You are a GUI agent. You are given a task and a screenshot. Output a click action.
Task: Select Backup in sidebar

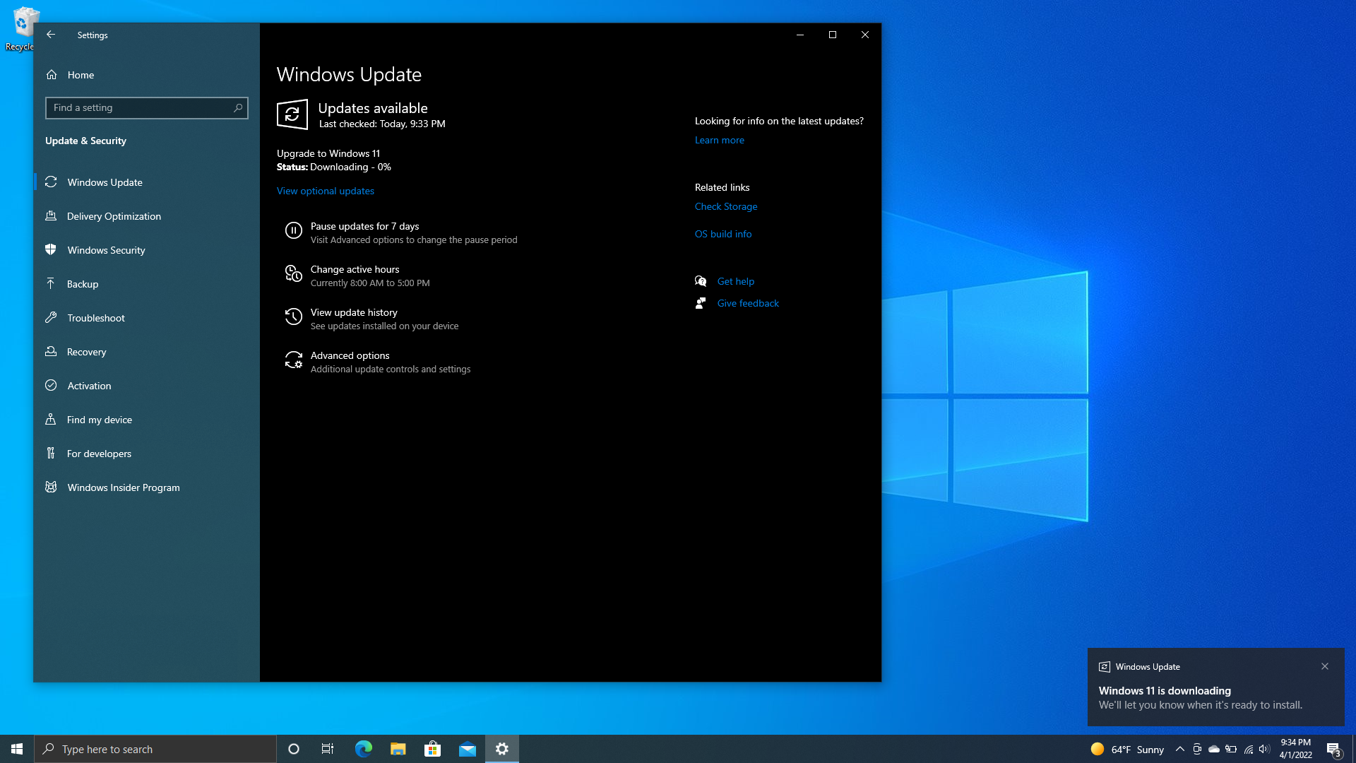pyautogui.click(x=147, y=284)
